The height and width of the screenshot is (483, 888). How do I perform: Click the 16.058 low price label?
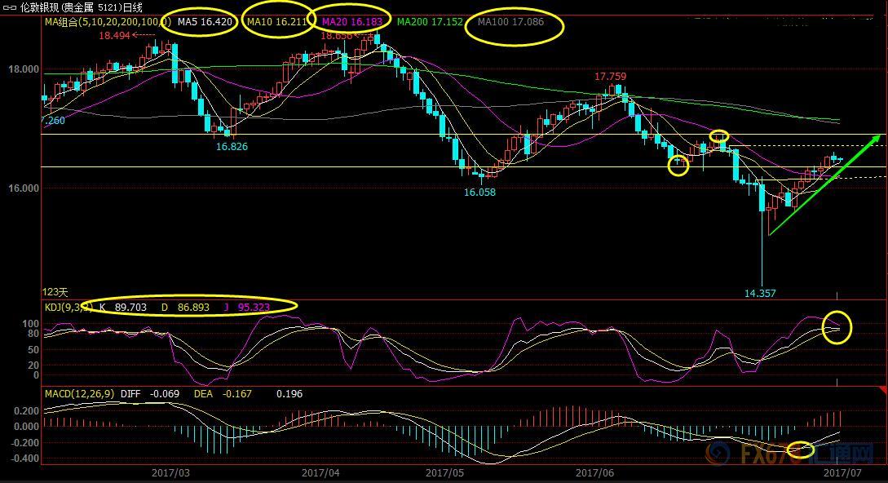click(479, 193)
